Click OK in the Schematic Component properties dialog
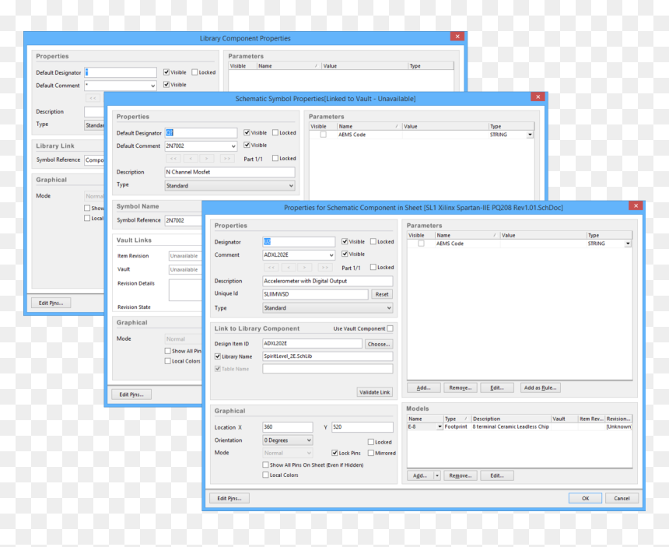Image resolution: width=669 pixels, height=547 pixels. pos(585,498)
